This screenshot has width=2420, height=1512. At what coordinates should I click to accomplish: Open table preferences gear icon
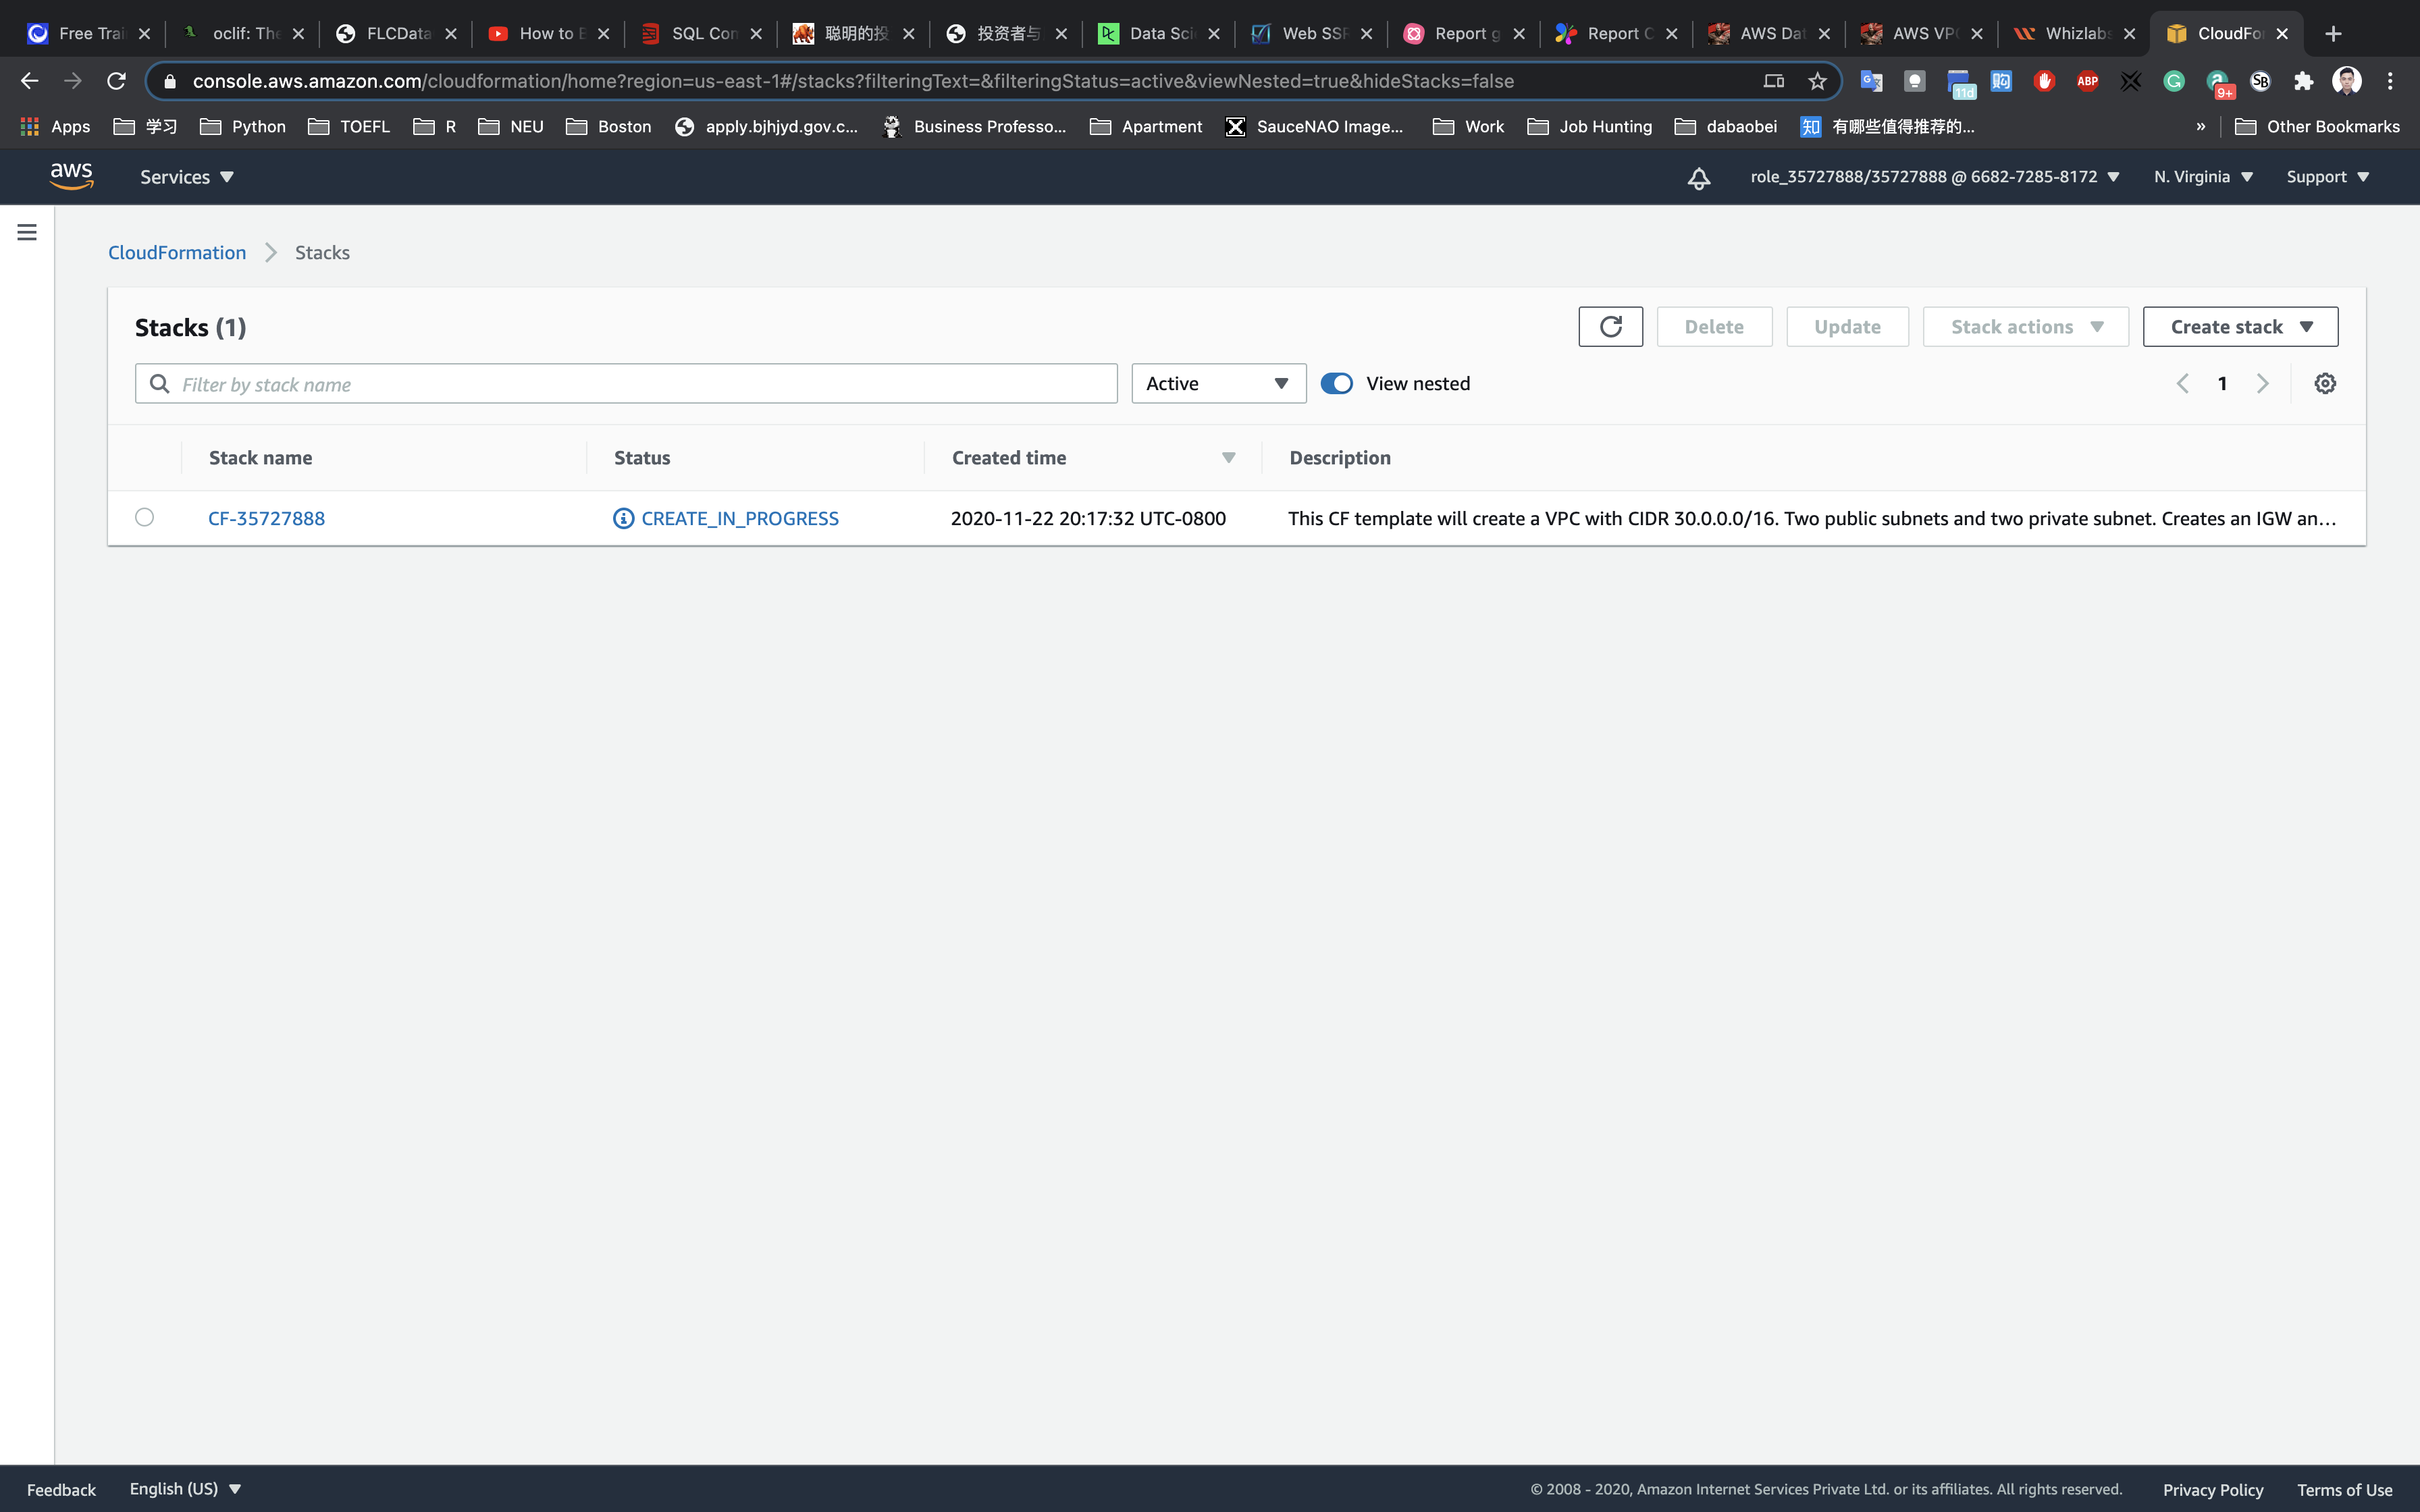click(x=2324, y=384)
